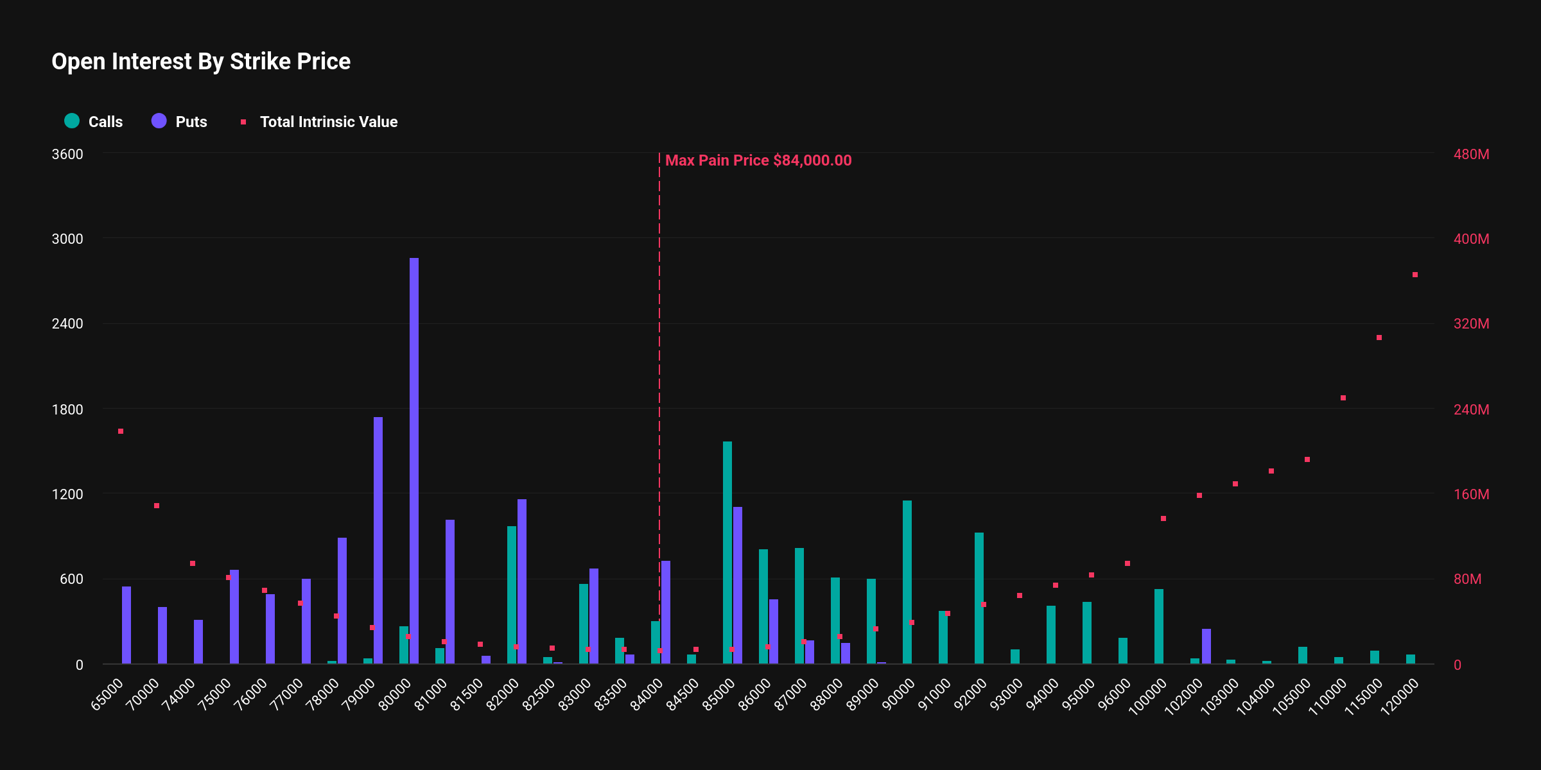The height and width of the screenshot is (770, 1541).
Task: Click the Max Pain Price $84,000.00 label
Action: pos(758,160)
